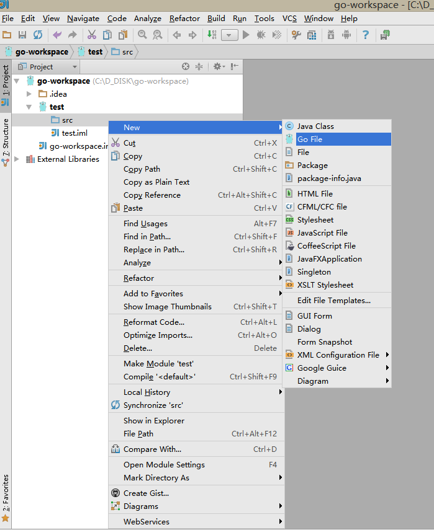Click the JRebel chip toolbar icon
Image resolution: width=434 pixels, height=530 pixels.
coord(385,35)
